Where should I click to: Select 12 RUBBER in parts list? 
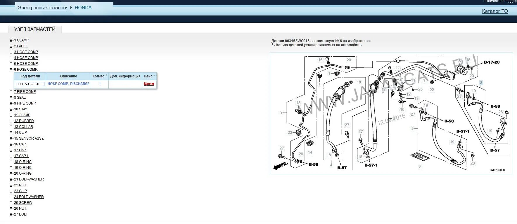tap(24, 121)
